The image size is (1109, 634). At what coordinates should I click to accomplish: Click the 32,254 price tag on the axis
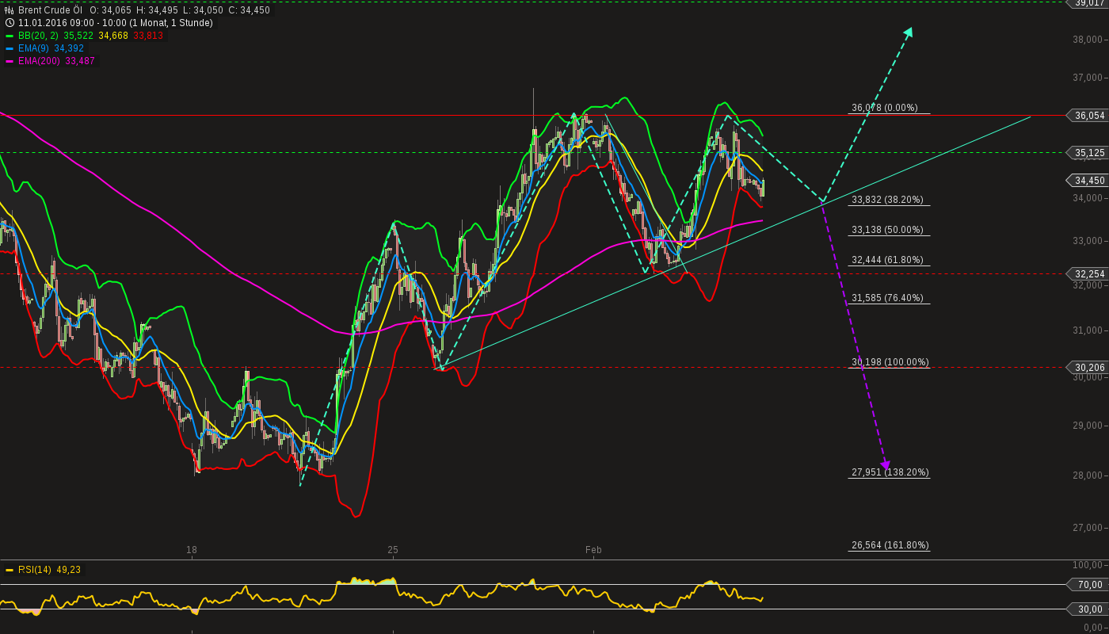click(1089, 274)
